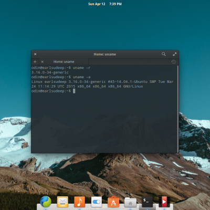Select the Terminal icon in the dock
This screenshot has width=210, height=210.
(x=147, y=202)
